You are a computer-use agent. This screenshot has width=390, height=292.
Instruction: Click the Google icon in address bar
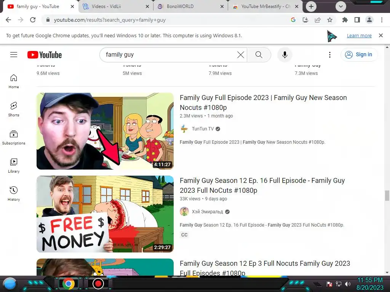[x=293, y=20]
